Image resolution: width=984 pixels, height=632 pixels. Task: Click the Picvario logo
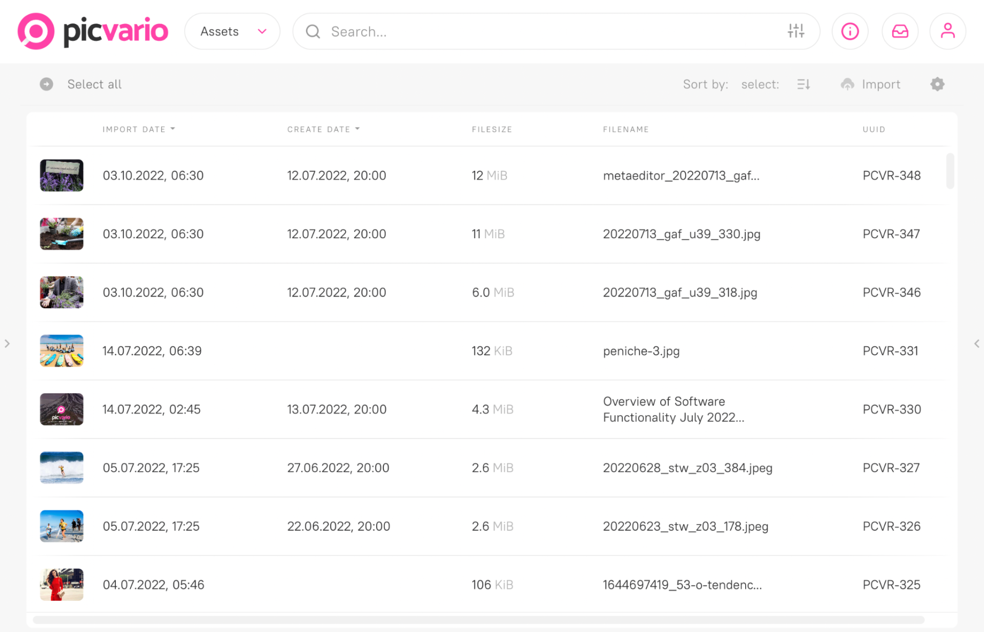point(93,31)
